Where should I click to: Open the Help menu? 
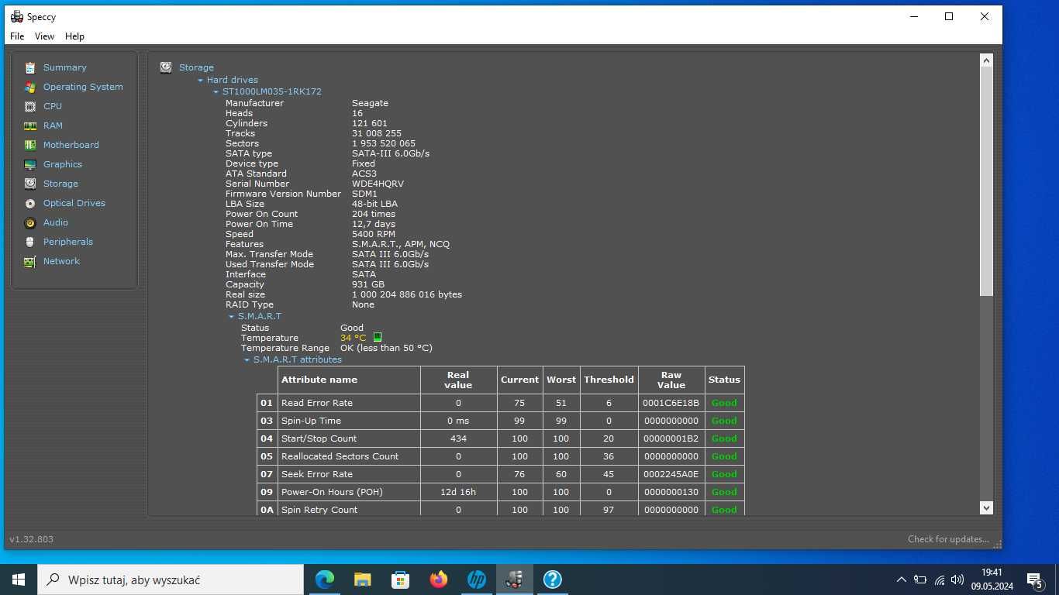(x=74, y=36)
